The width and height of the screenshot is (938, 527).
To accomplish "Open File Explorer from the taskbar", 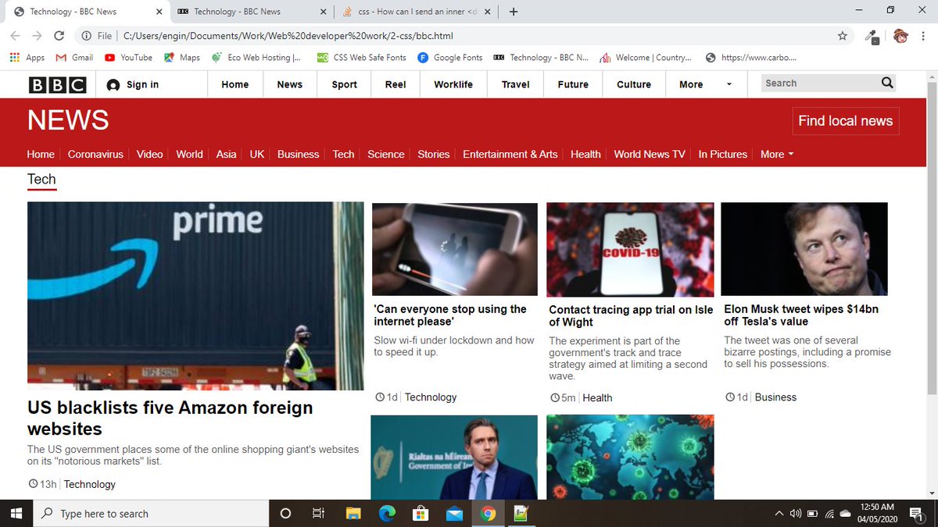I will coord(353,513).
